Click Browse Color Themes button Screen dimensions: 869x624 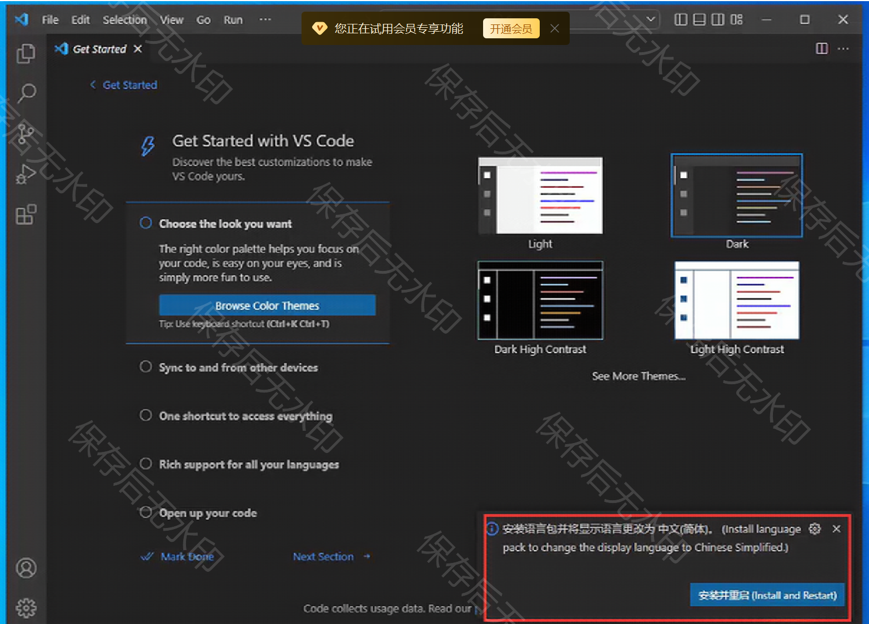click(267, 305)
